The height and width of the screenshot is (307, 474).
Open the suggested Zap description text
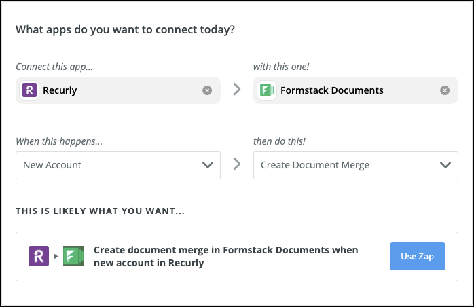[225, 256]
